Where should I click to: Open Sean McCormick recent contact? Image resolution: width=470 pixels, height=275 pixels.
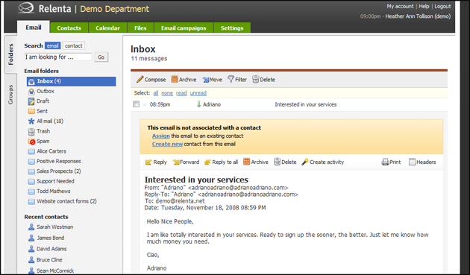pos(55,271)
